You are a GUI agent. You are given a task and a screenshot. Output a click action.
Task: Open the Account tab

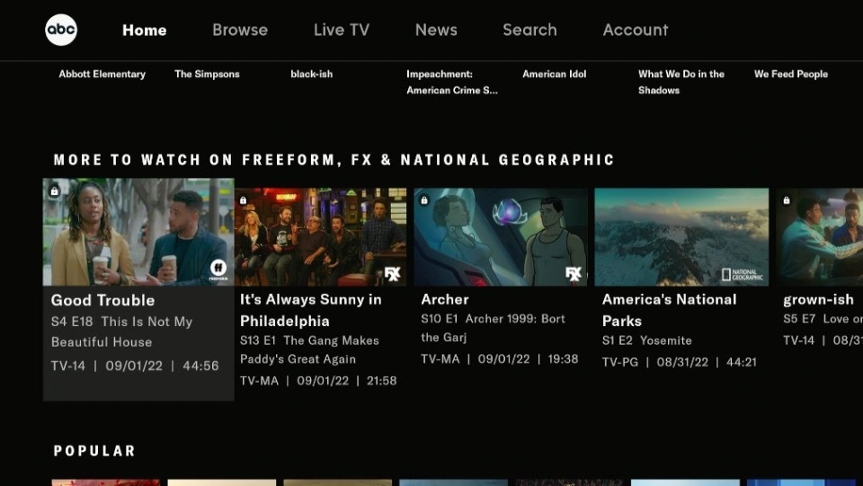point(636,30)
